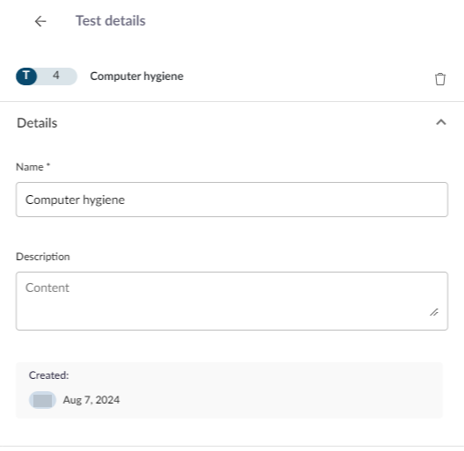Click the Test details page title
464x451 pixels.
tap(111, 21)
